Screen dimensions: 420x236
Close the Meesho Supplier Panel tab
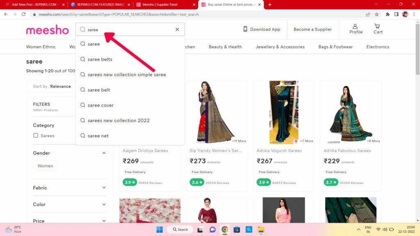194,5
